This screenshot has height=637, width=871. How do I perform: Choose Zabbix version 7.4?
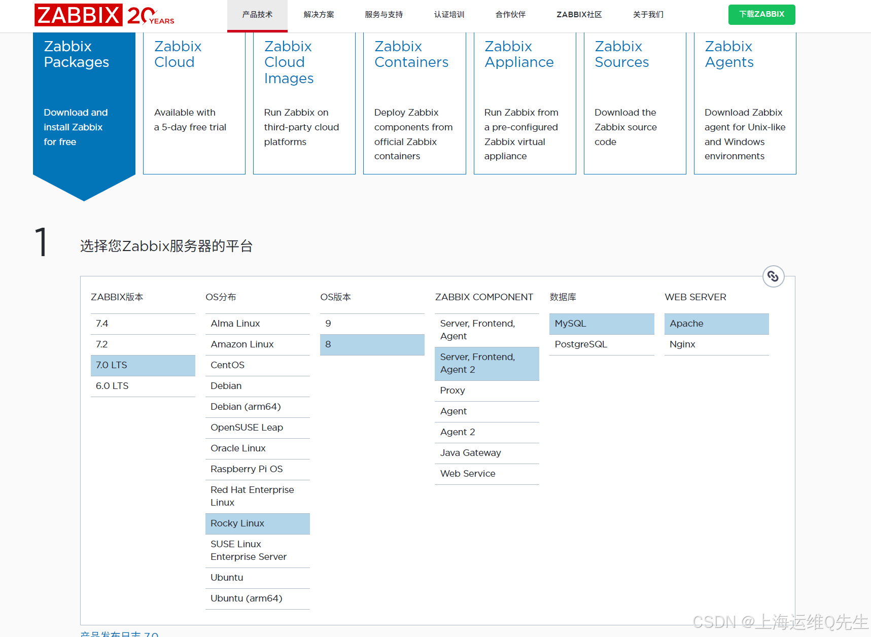tap(143, 324)
